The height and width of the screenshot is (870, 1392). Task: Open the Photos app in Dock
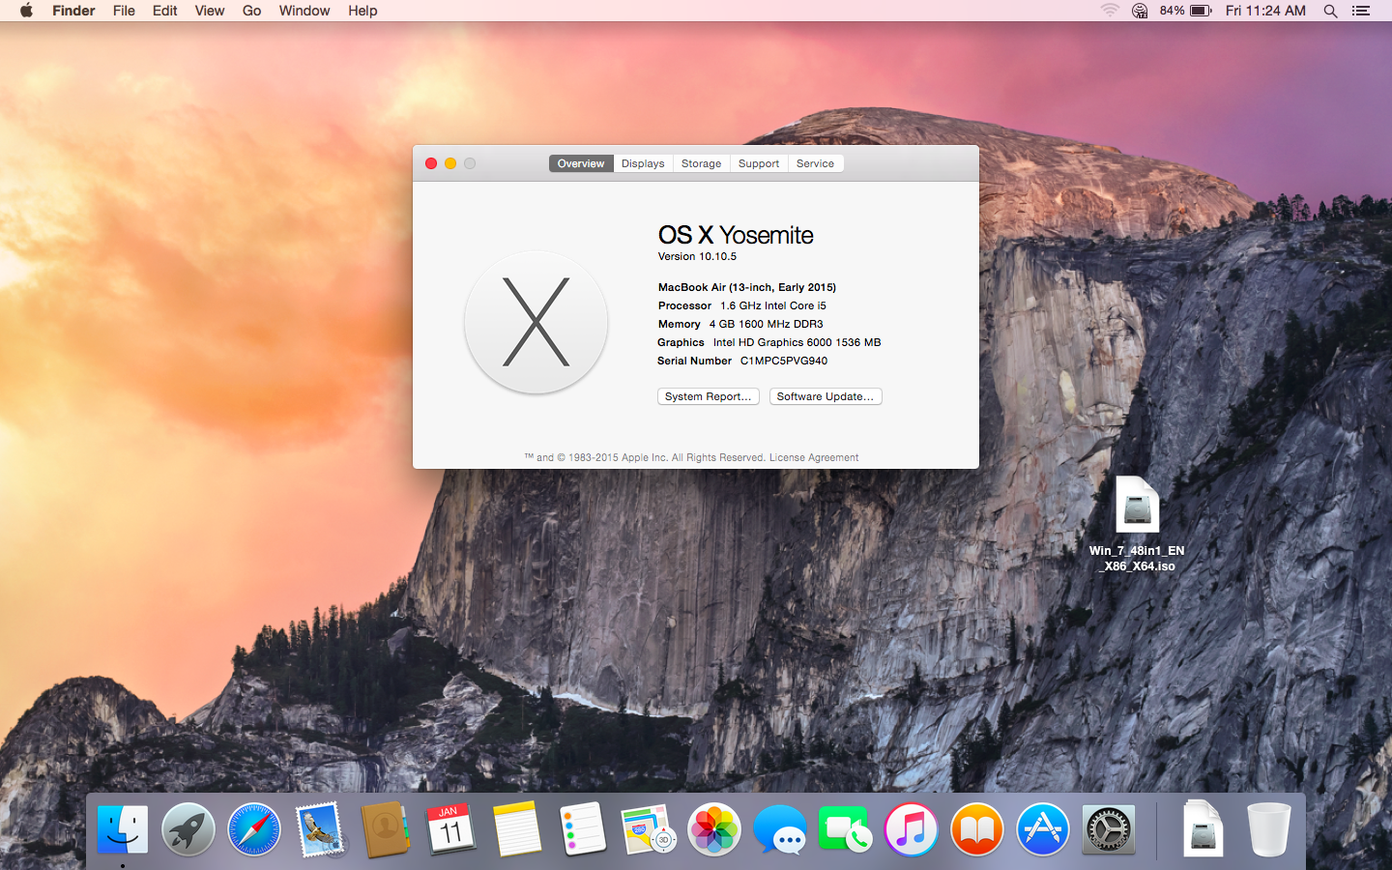714,829
